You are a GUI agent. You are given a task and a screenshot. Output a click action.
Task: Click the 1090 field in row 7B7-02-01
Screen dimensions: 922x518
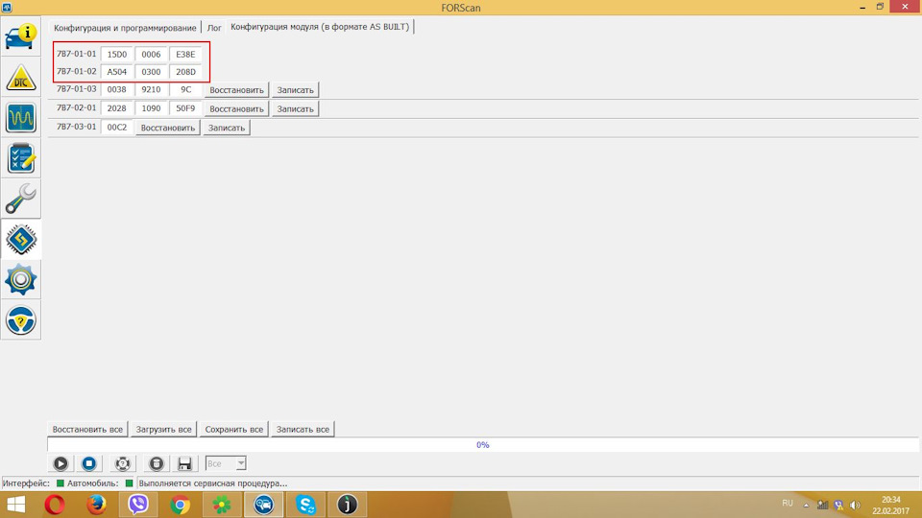[x=151, y=108]
